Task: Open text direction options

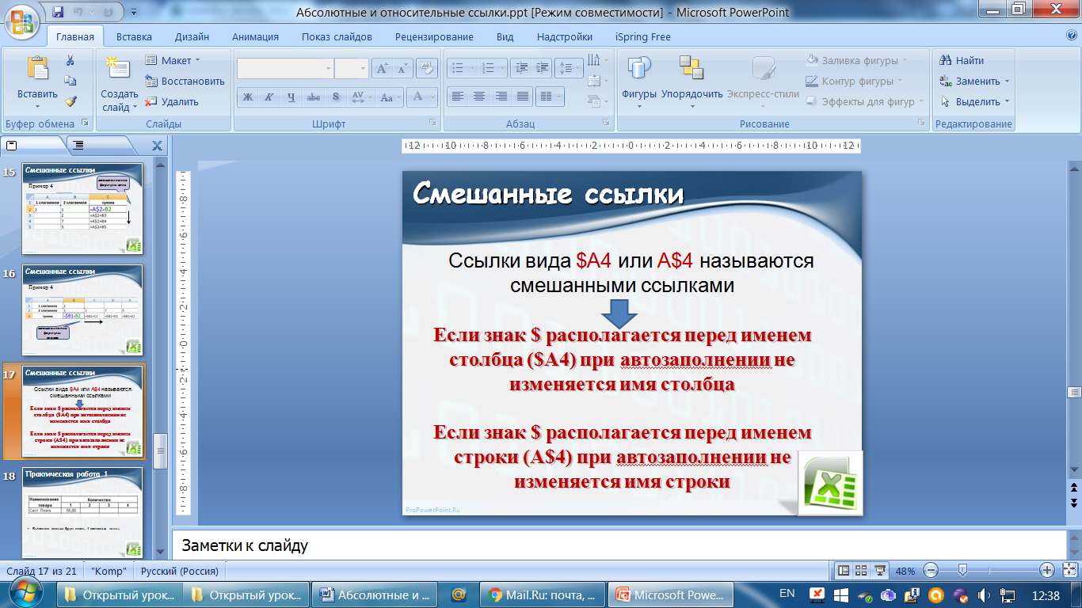Action: click(598, 60)
